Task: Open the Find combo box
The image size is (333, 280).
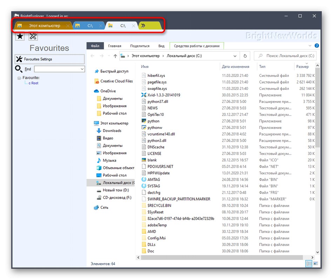Action: point(60,69)
